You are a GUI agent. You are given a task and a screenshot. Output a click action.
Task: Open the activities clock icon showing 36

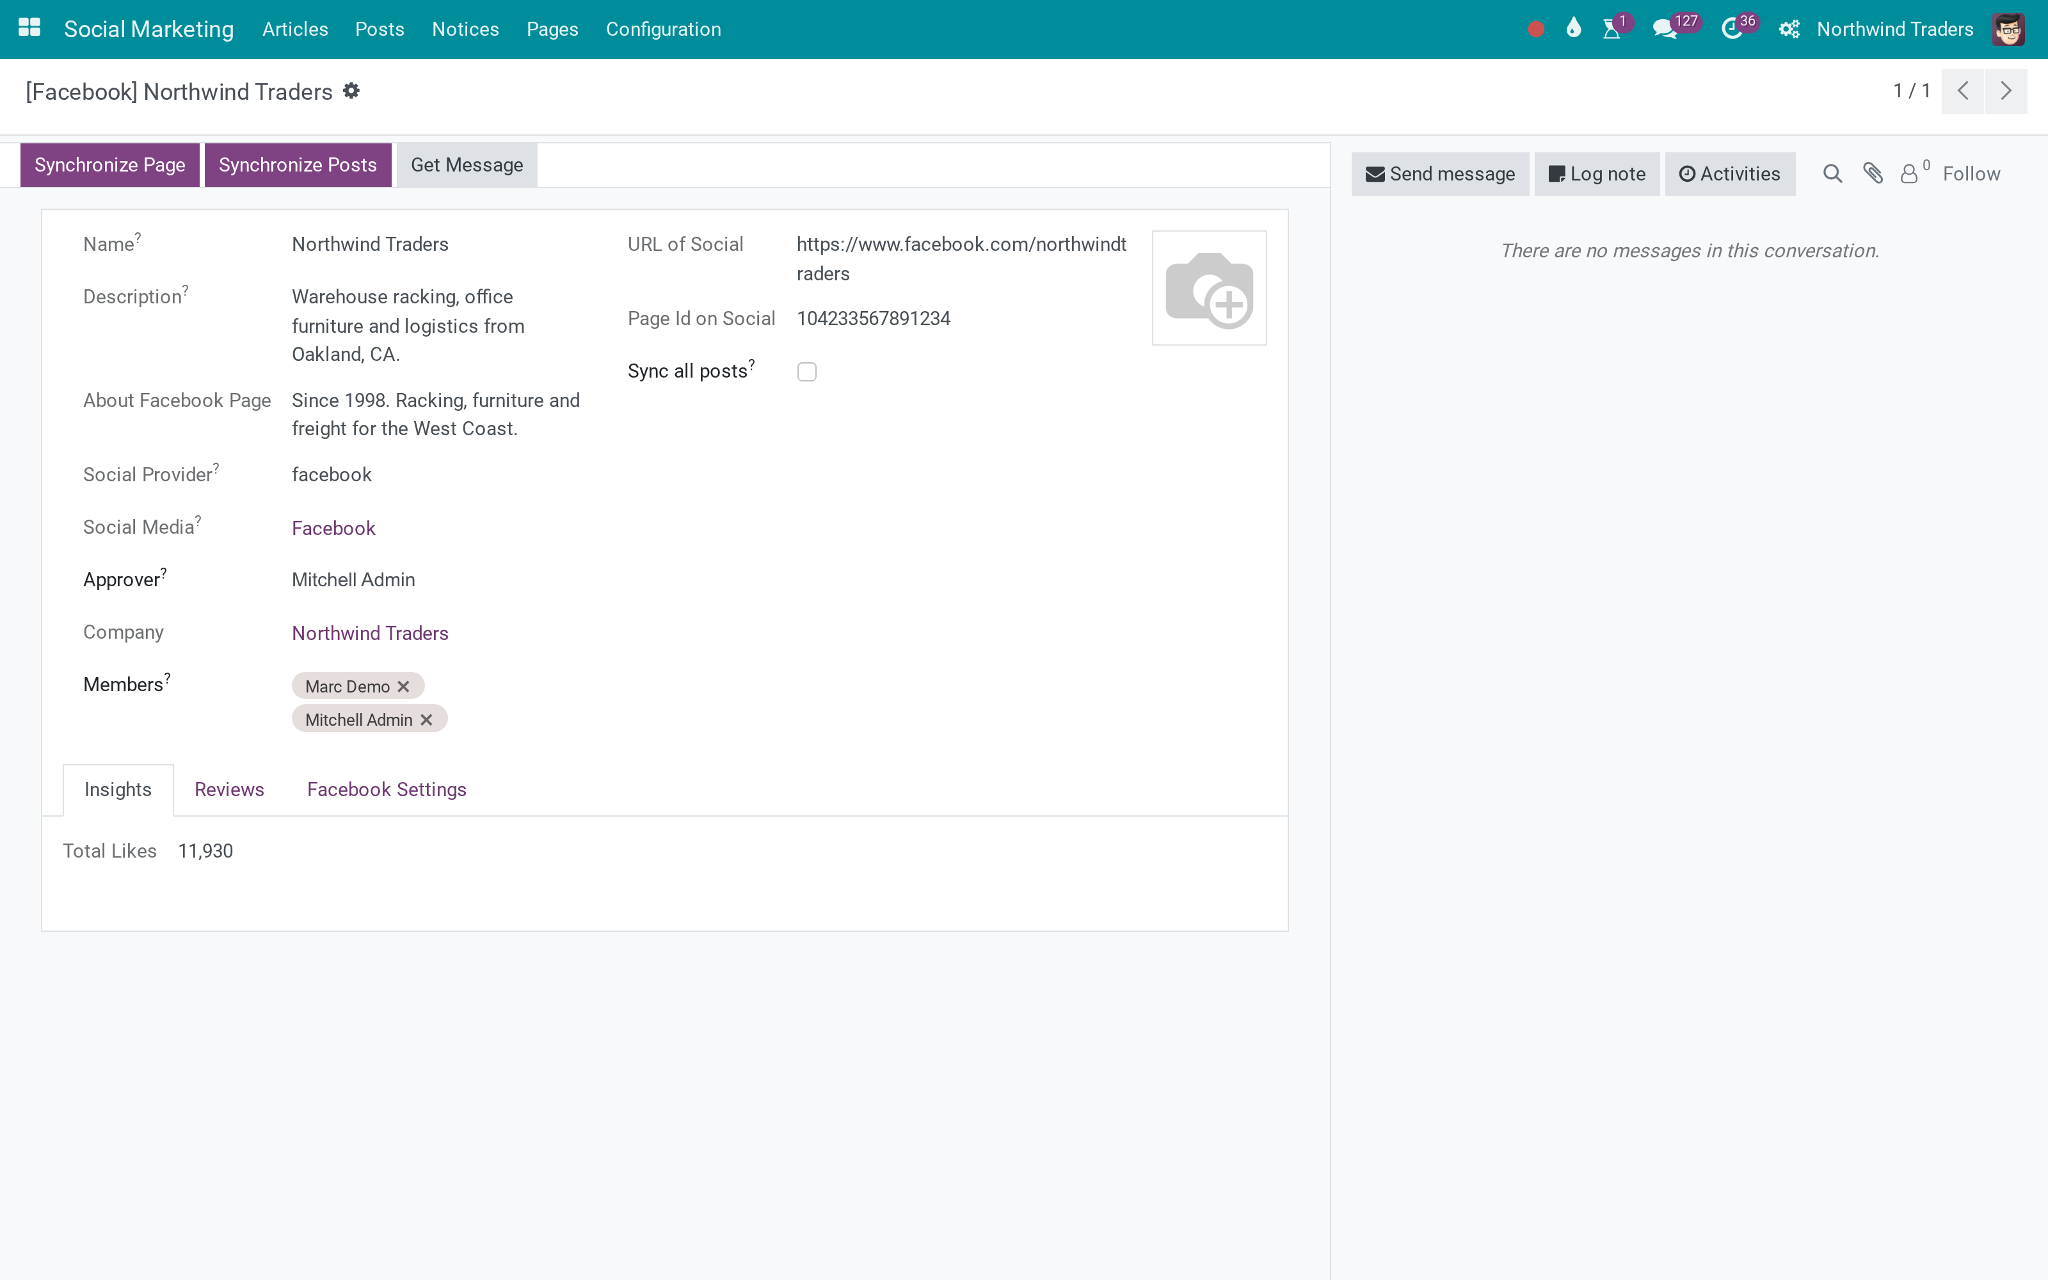tap(1731, 29)
